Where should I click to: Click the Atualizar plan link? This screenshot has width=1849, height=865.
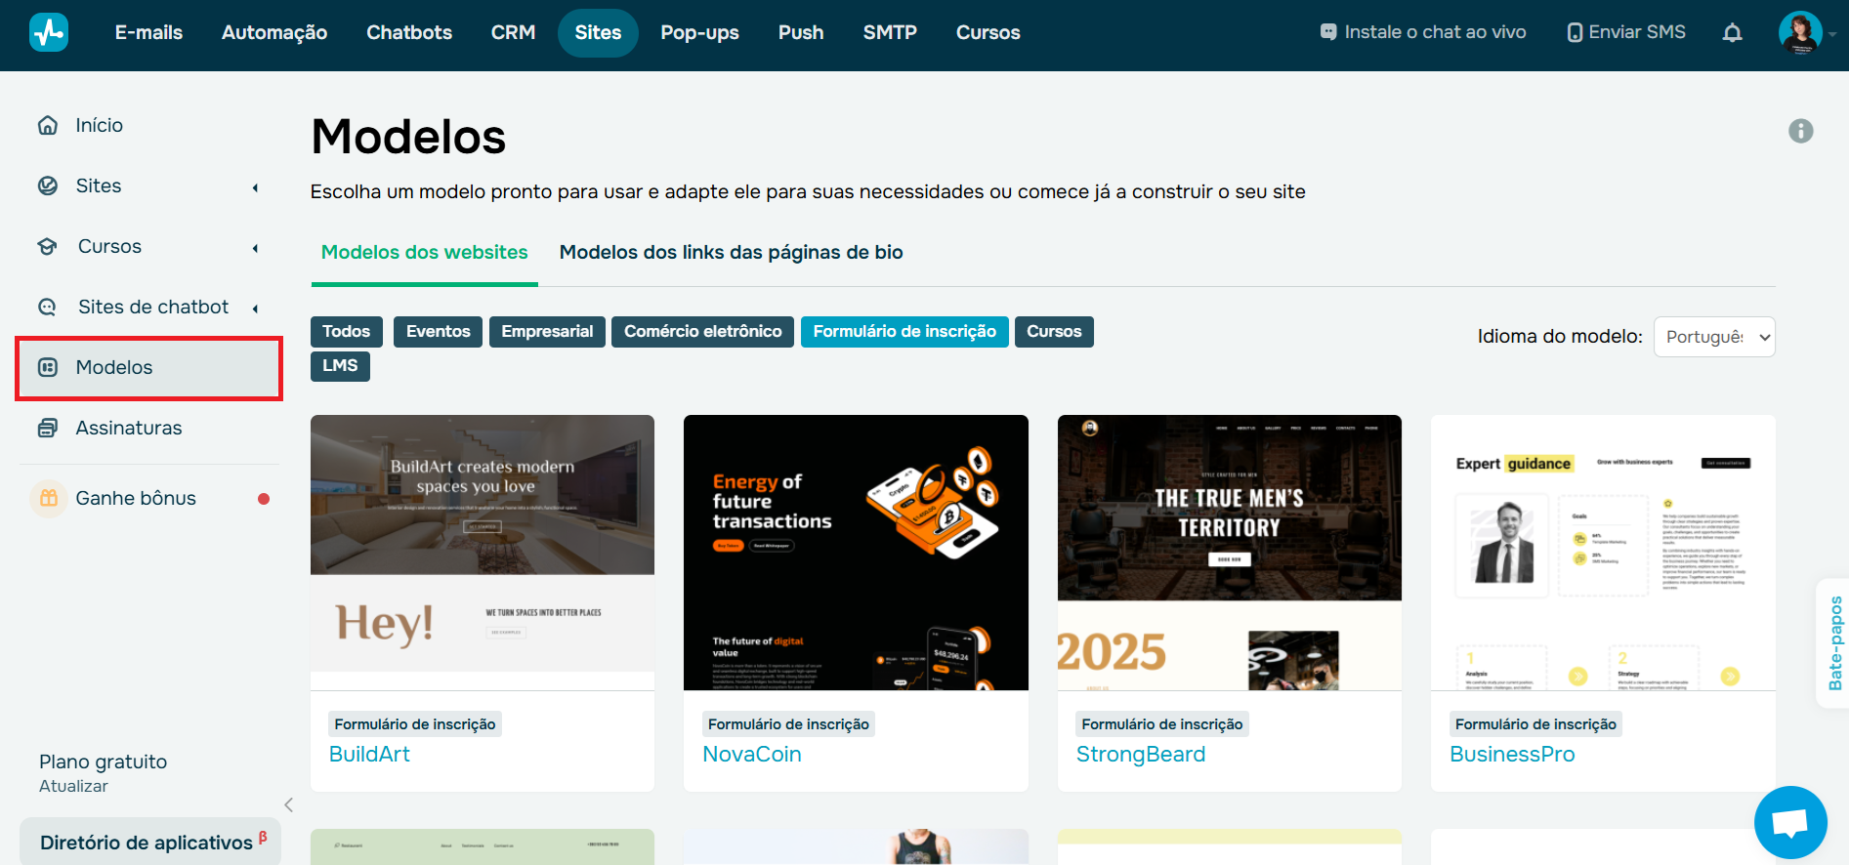pos(73,786)
